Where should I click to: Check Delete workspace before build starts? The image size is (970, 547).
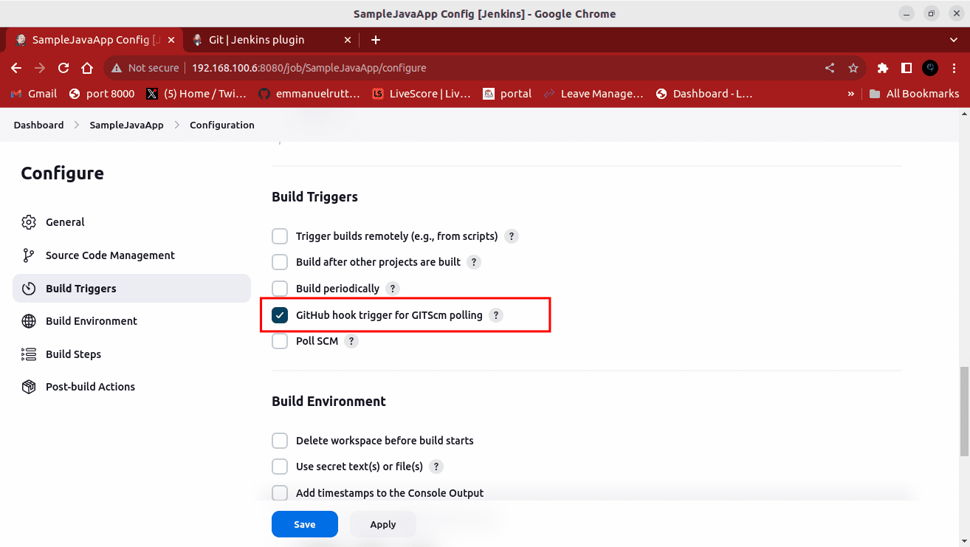click(280, 441)
